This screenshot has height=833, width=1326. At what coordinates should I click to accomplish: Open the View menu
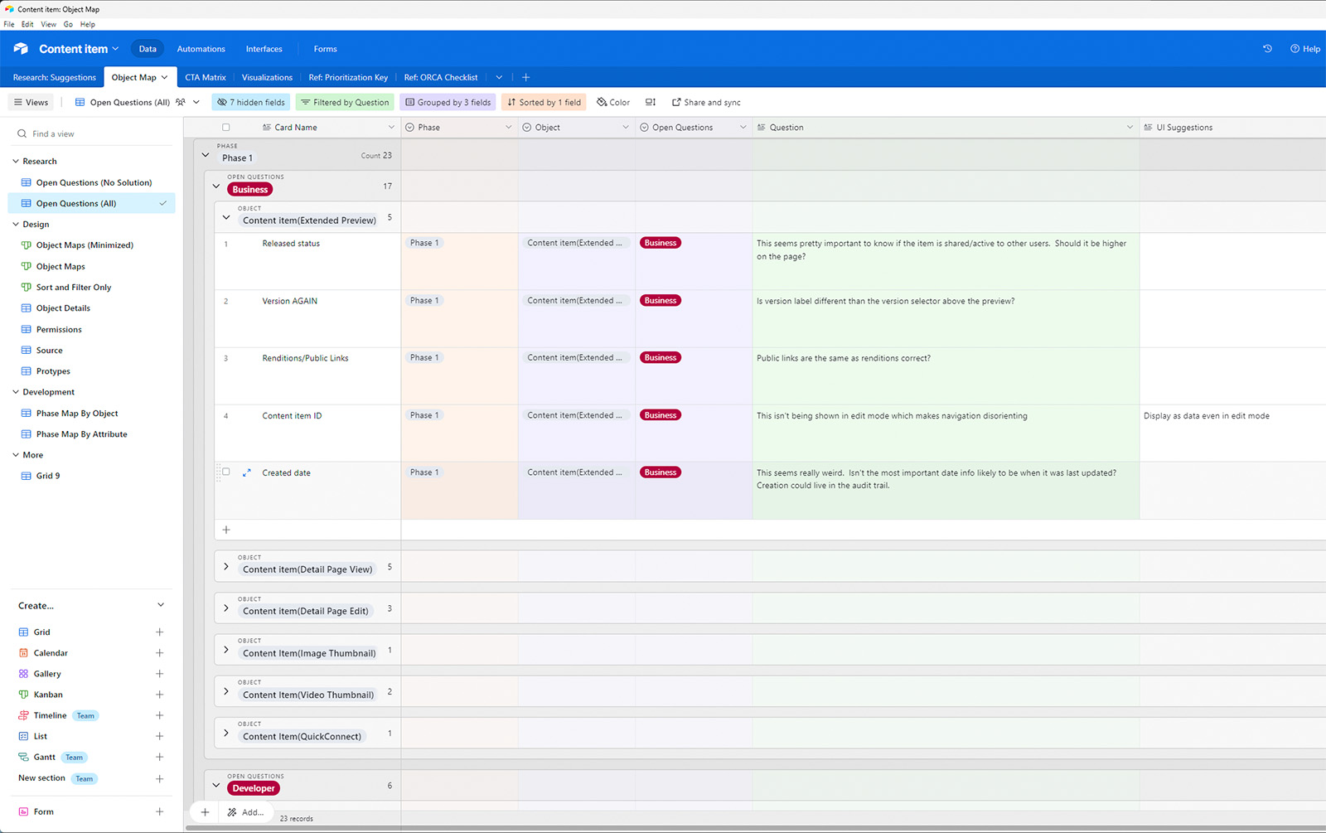coord(49,24)
